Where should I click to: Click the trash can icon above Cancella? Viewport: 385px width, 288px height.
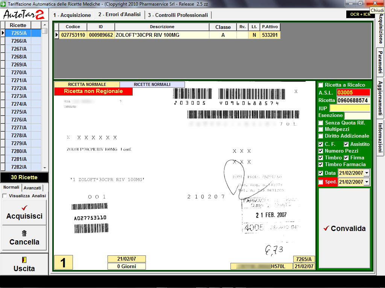tap(24, 234)
